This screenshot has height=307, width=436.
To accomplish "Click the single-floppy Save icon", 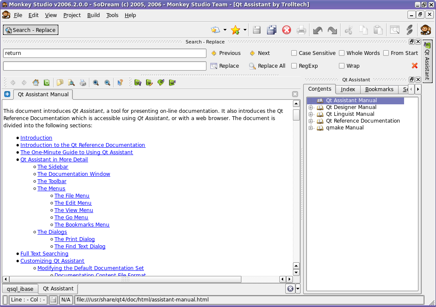I will [x=257, y=30].
